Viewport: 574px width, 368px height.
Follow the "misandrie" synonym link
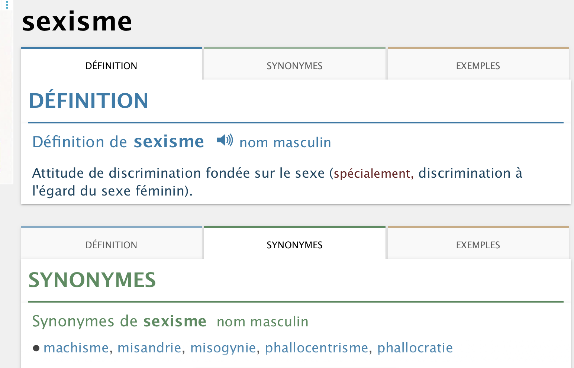click(x=149, y=348)
